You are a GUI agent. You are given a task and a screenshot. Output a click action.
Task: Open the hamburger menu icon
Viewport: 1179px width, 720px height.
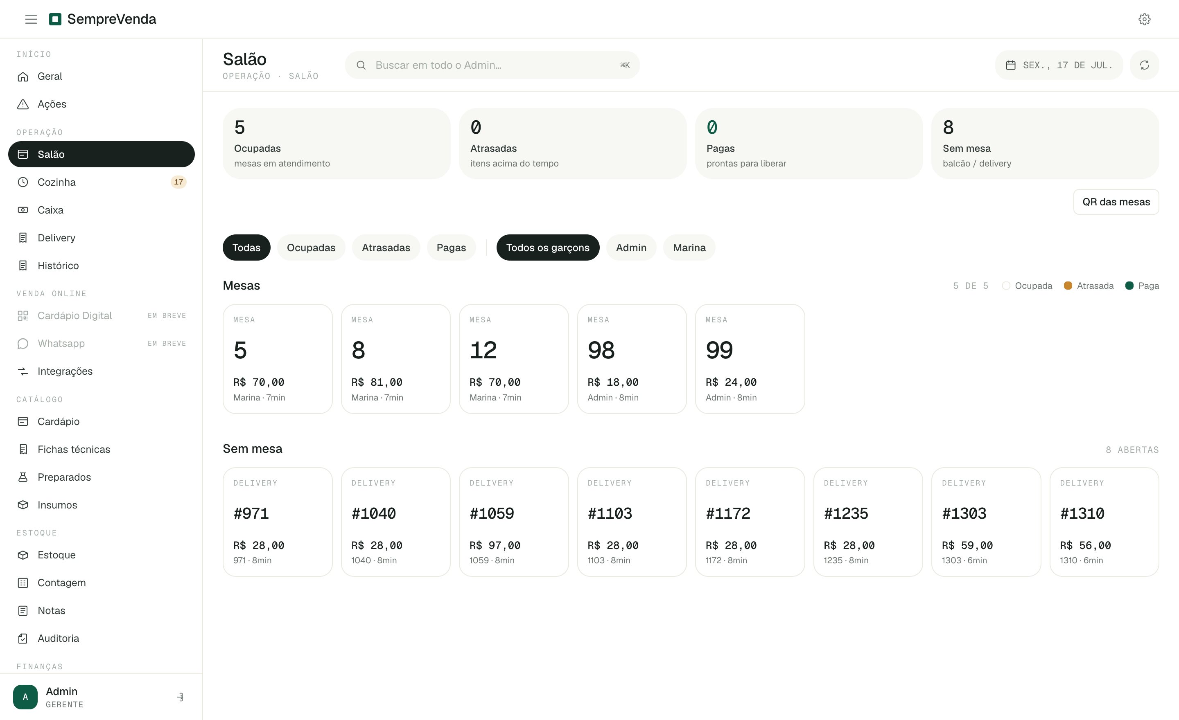click(31, 19)
